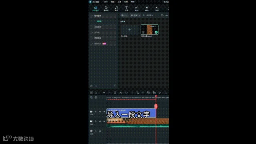Mute the audio track with music note
Viewport: 256px width, 144px height.
(x=100, y=131)
